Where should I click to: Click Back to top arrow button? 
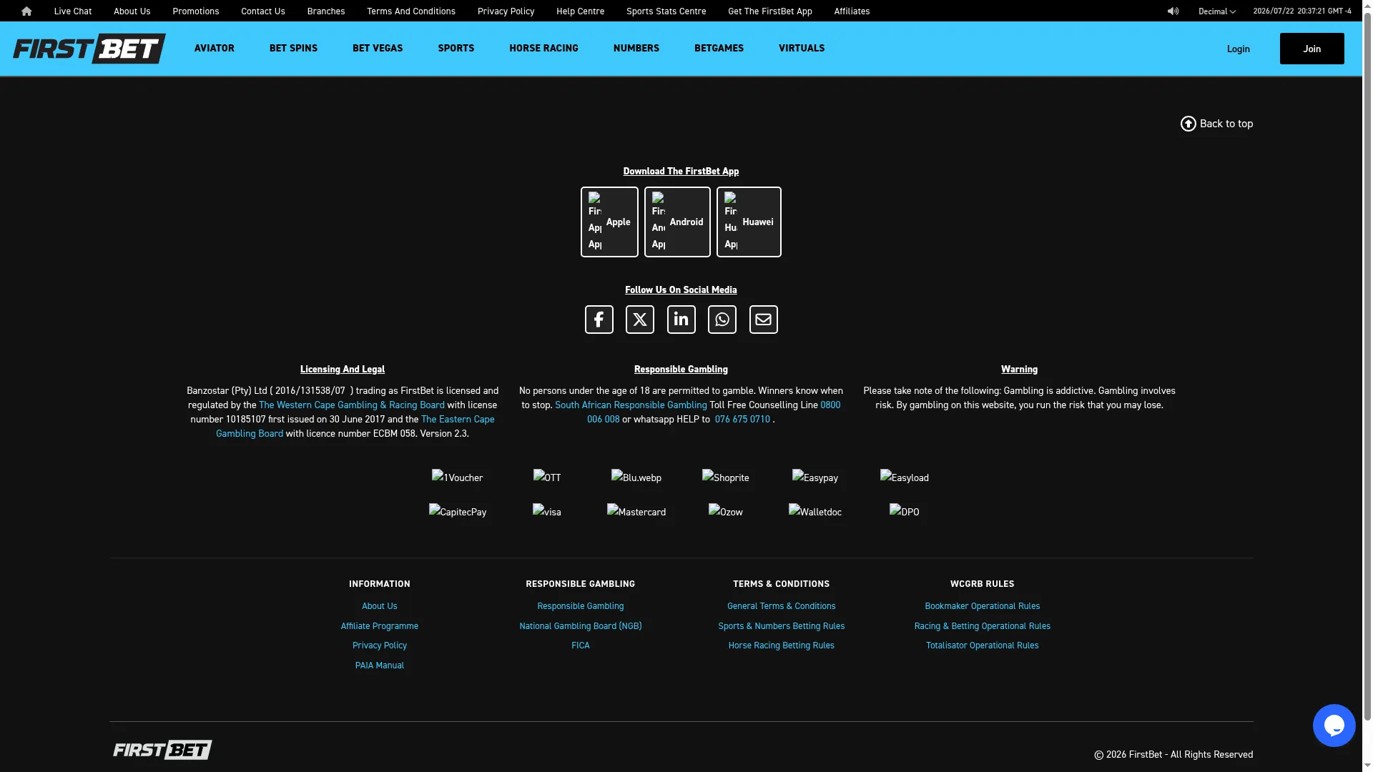pyautogui.click(x=1217, y=124)
